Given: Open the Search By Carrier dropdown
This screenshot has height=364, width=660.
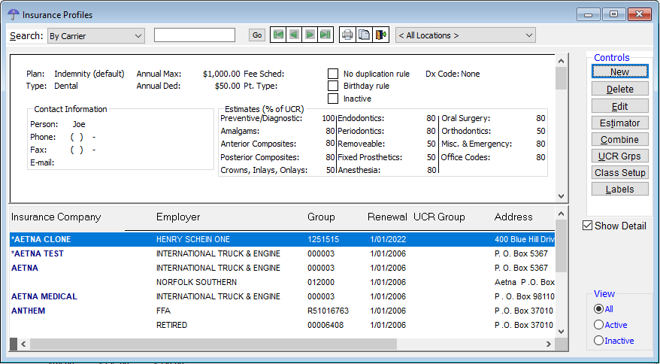Looking at the screenshot, I should coord(95,35).
